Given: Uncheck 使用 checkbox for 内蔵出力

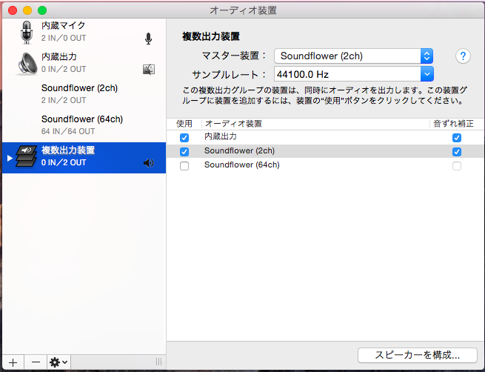Looking at the screenshot, I should point(184,138).
